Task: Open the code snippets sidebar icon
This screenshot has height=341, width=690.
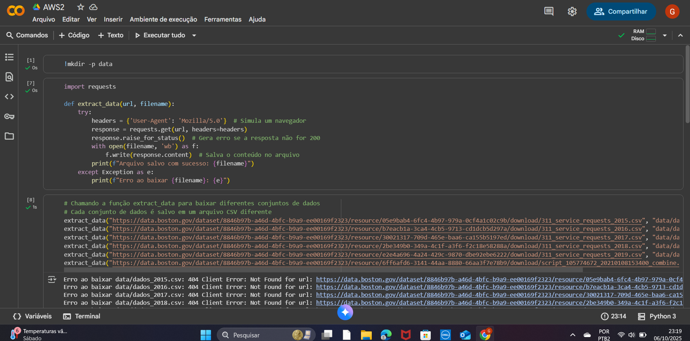Action: pyautogui.click(x=9, y=97)
